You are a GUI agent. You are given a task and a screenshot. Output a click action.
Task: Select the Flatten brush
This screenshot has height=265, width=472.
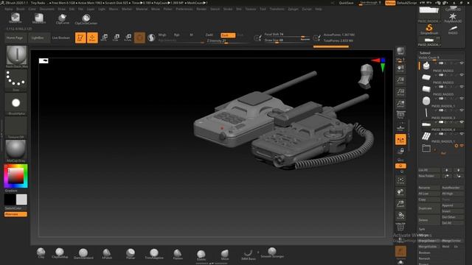178,254
